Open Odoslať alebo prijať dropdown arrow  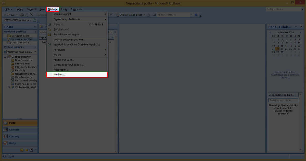(x=144, y=15)
